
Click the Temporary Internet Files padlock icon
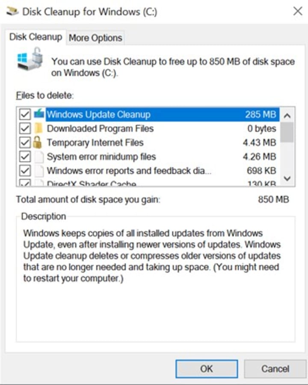(x=37, y=142)
